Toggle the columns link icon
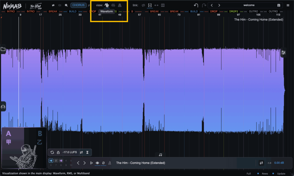 pos(163,5)
